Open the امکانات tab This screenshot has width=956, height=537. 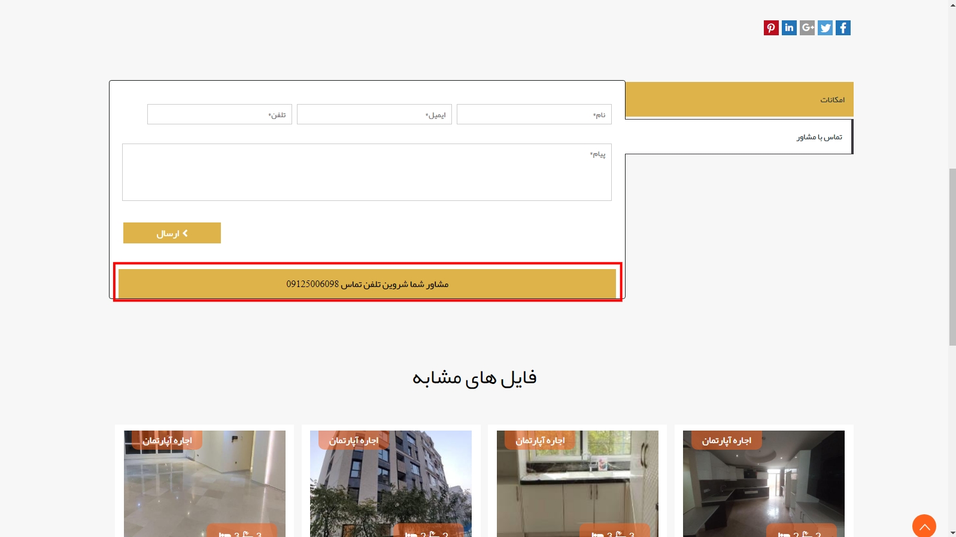[739, 99]
